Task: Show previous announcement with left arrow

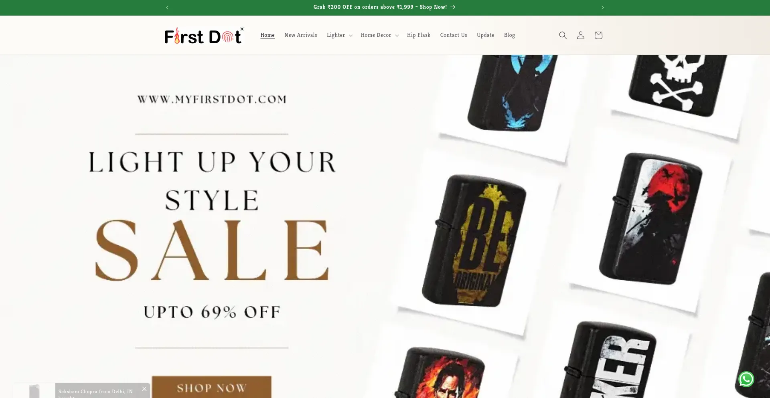Action: click(x=167, y=8)
